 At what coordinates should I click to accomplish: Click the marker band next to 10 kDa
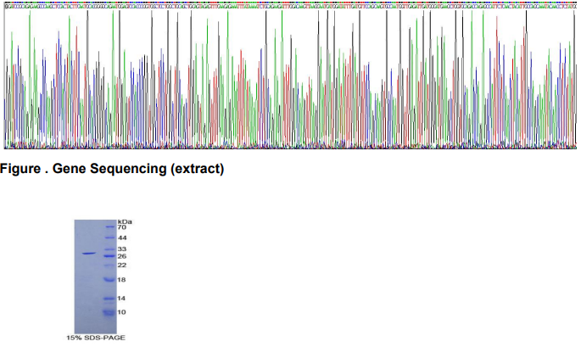point(107,312)
